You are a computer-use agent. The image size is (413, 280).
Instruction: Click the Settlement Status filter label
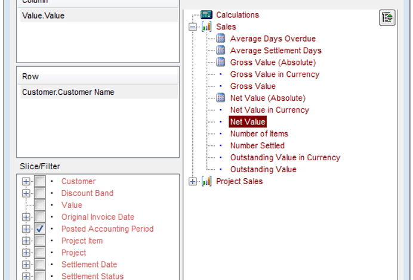[93, 276]
